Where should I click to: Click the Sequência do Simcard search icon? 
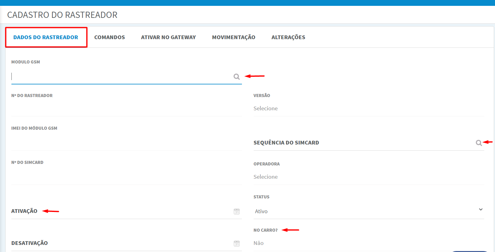pyautogui.click(x=479, y=143)
